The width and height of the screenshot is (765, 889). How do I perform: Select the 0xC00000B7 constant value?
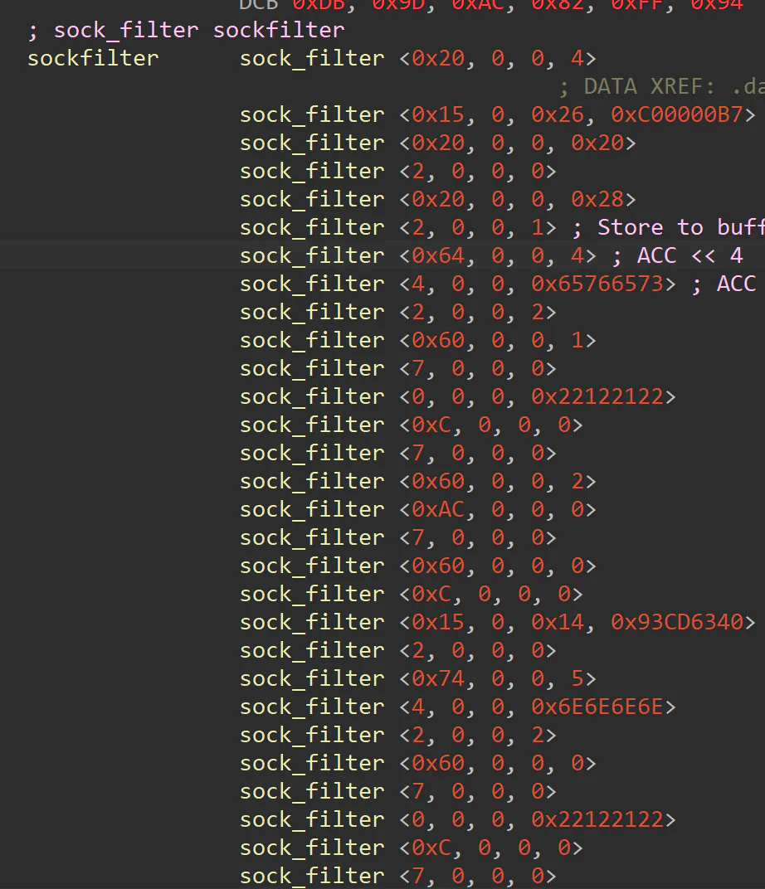[676, 114]
